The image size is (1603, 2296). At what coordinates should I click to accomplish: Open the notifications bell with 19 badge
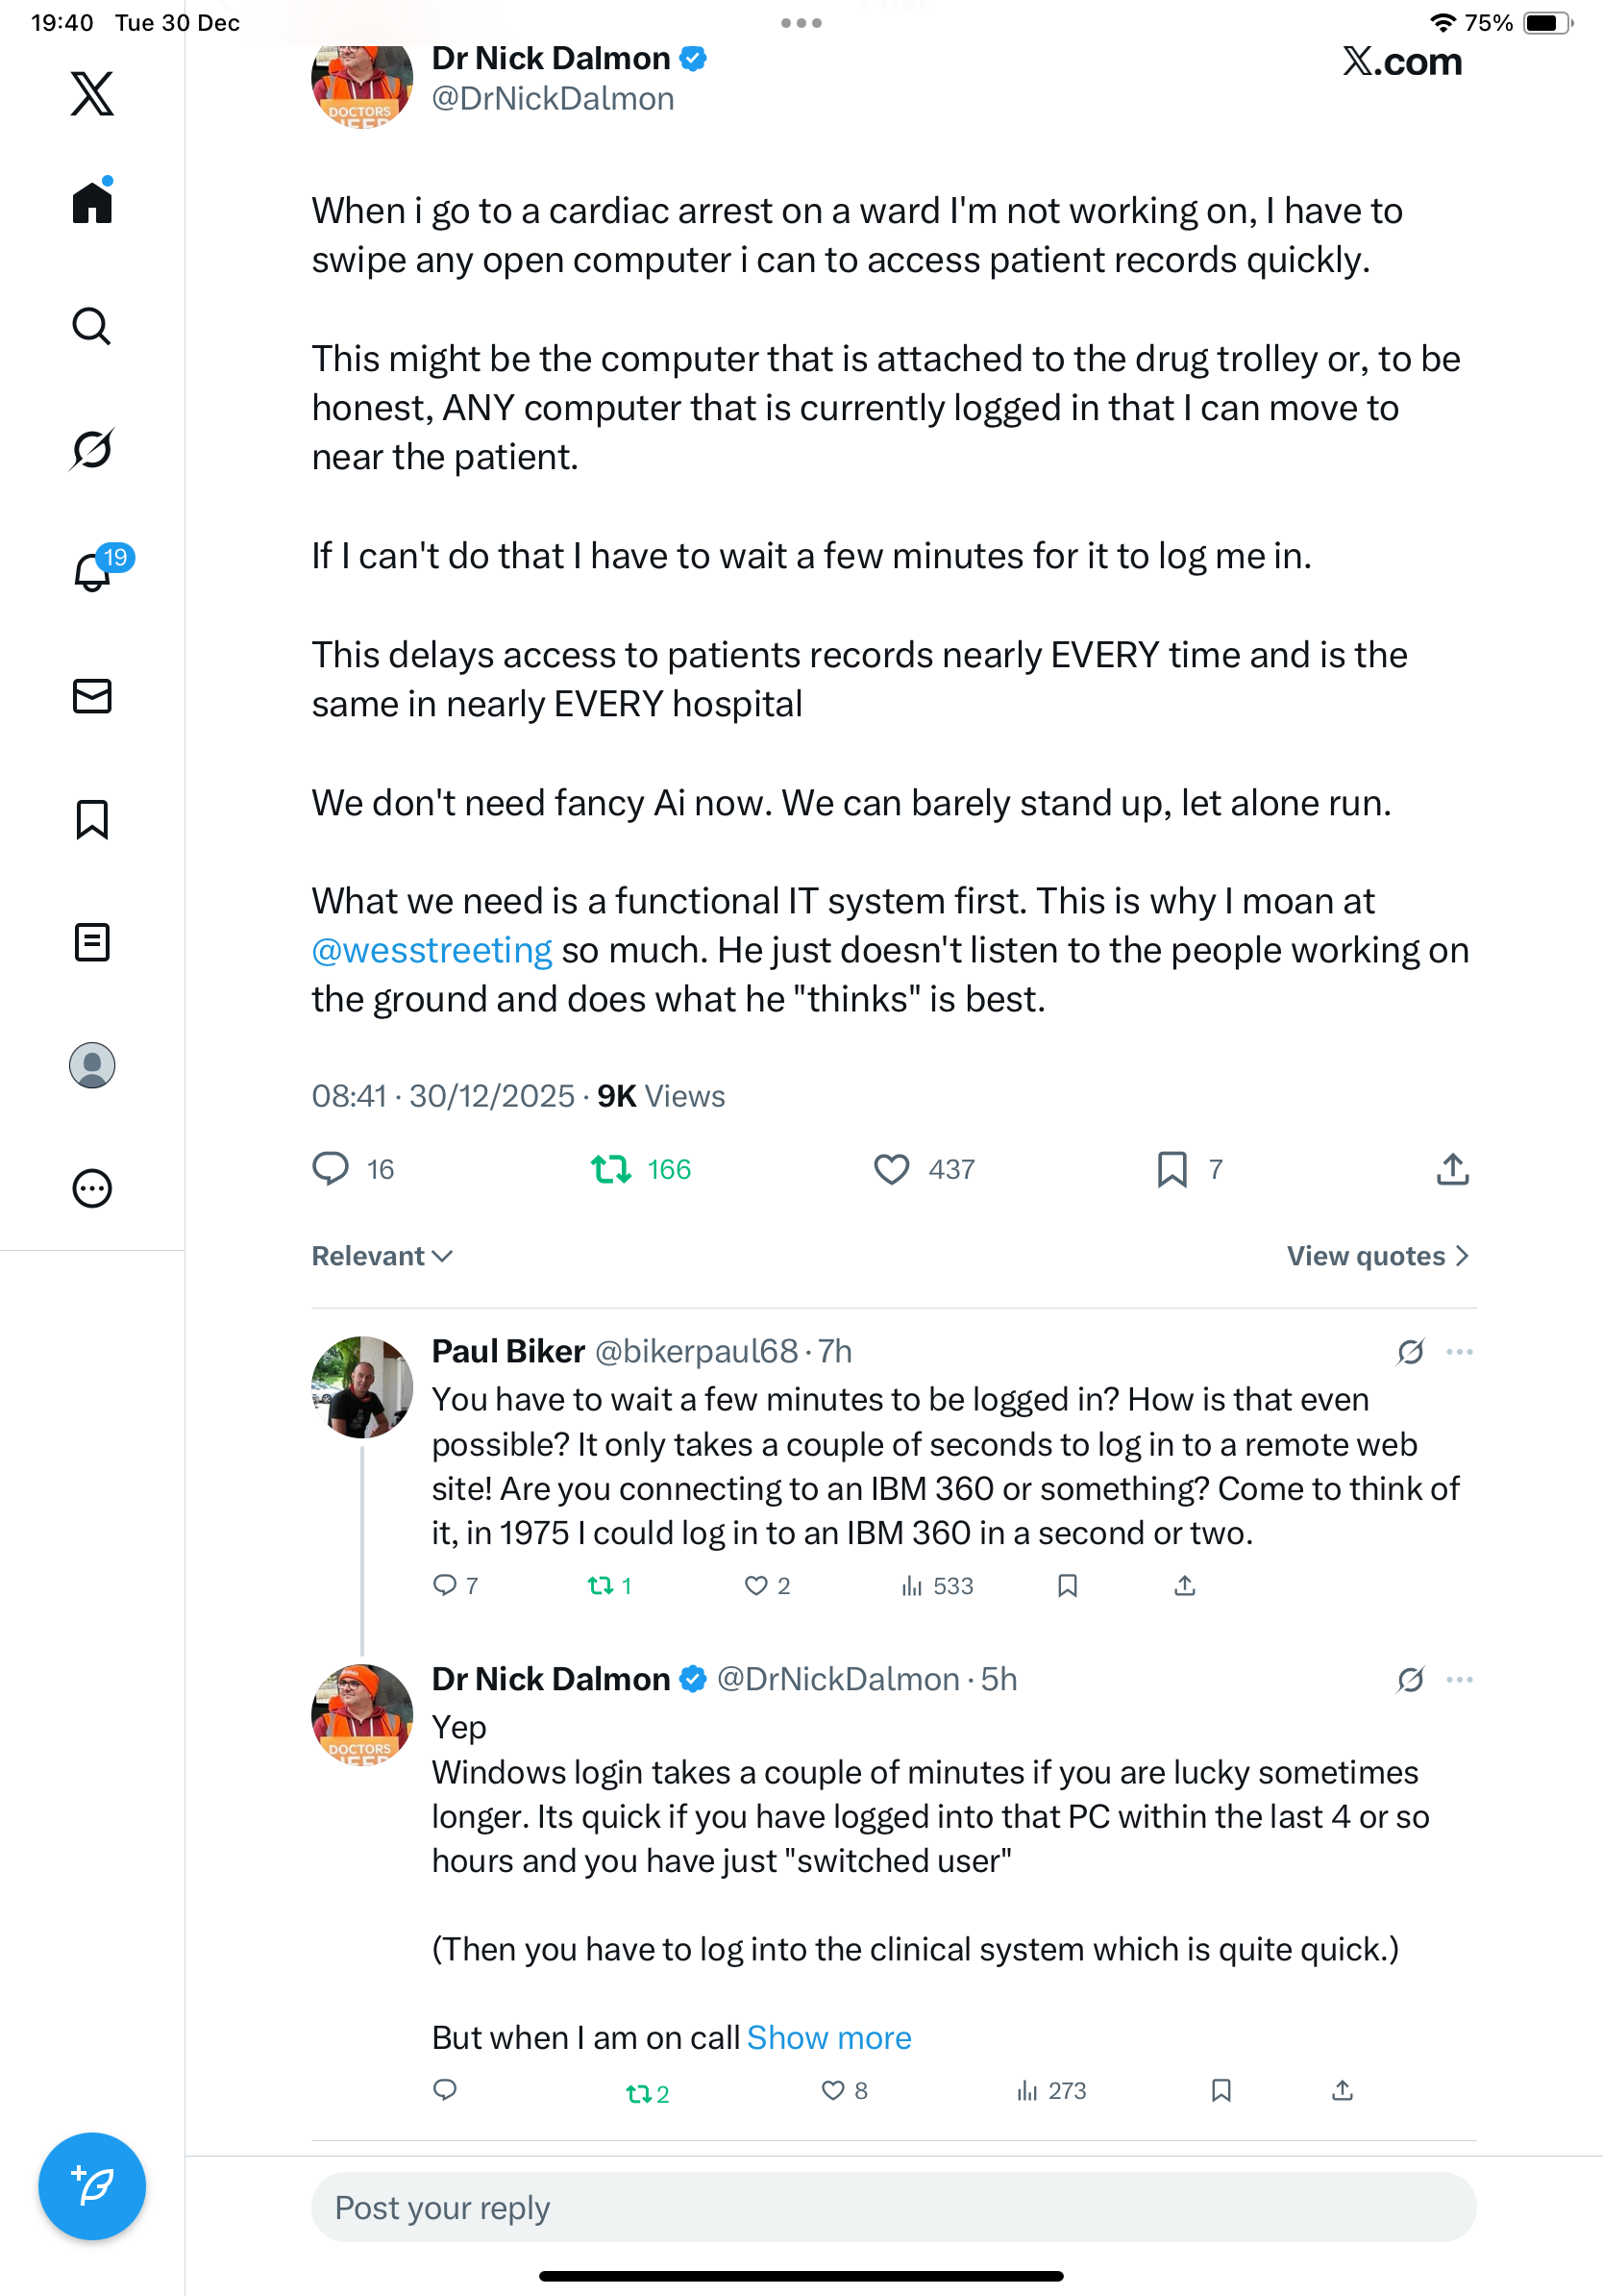tap(93, 572)
